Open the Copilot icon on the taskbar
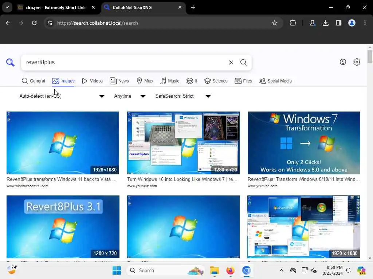Viewport: 373px width, 279px height. 361,270
